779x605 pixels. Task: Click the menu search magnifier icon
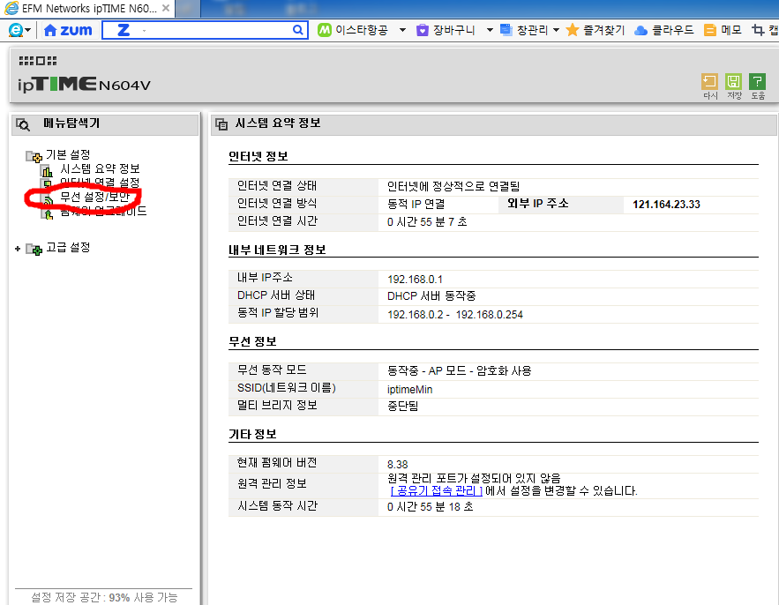click(x=23, y=124)
